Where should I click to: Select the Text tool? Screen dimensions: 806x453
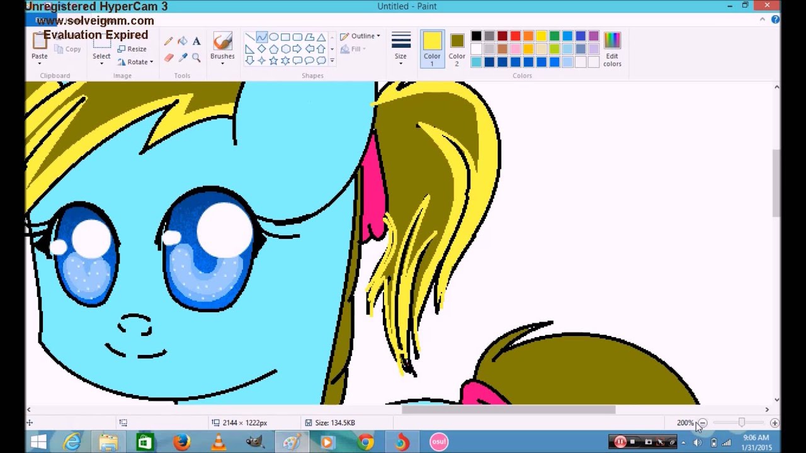(x=196, y=42)
